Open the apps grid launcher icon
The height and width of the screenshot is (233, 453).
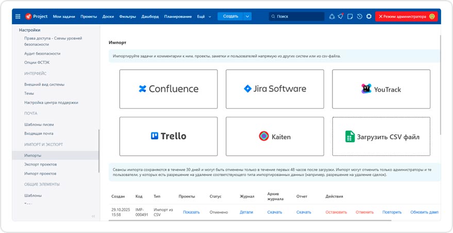coord(18,16)
